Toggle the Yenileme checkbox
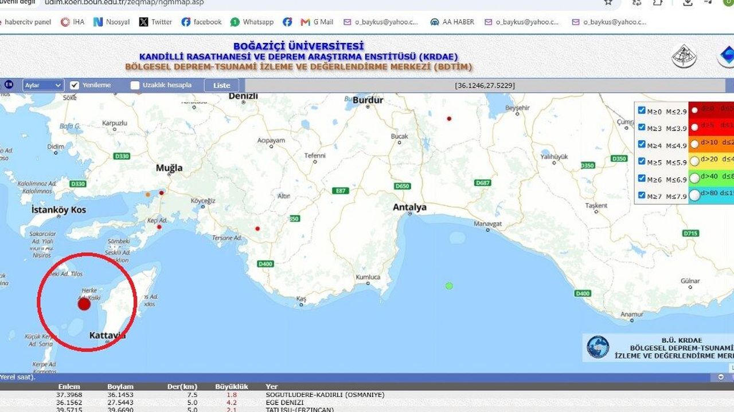 point(75,85)
